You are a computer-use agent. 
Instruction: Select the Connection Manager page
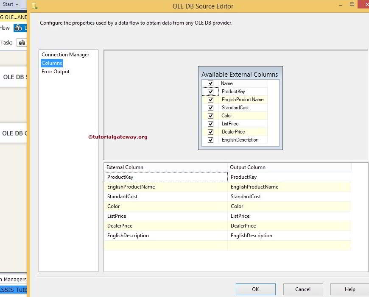coord(65,55)
